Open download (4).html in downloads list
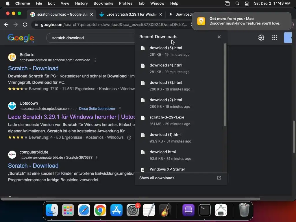This screenshot has width=296, height=222. click(179, 69)
